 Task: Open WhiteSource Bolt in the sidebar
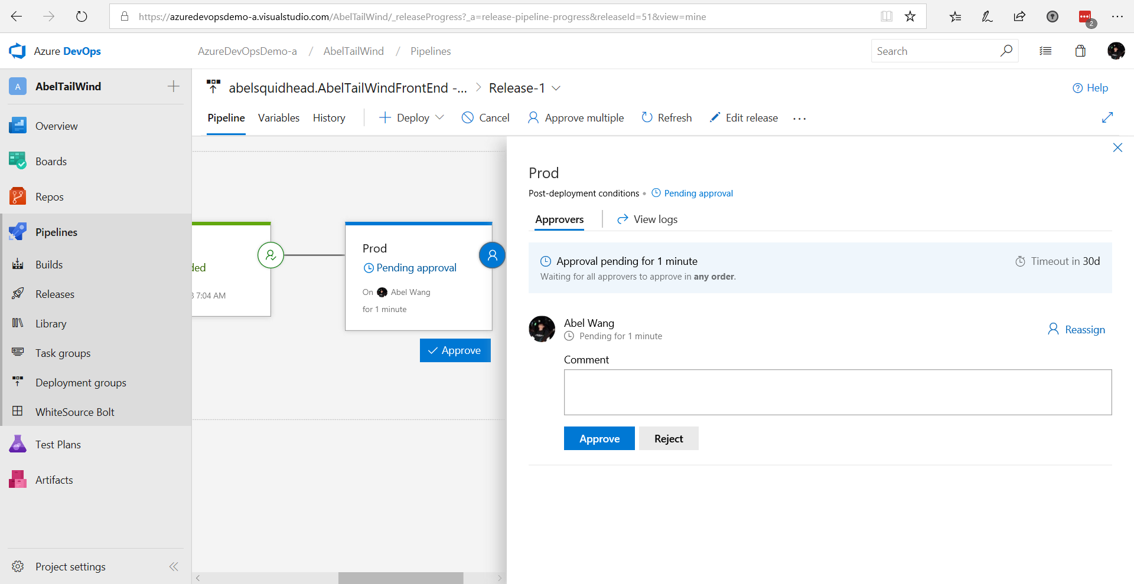(x=75, y=412)
